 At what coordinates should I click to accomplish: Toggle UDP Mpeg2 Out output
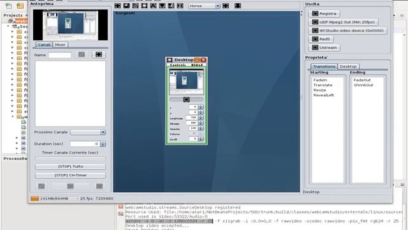click(x=343, y=22)
